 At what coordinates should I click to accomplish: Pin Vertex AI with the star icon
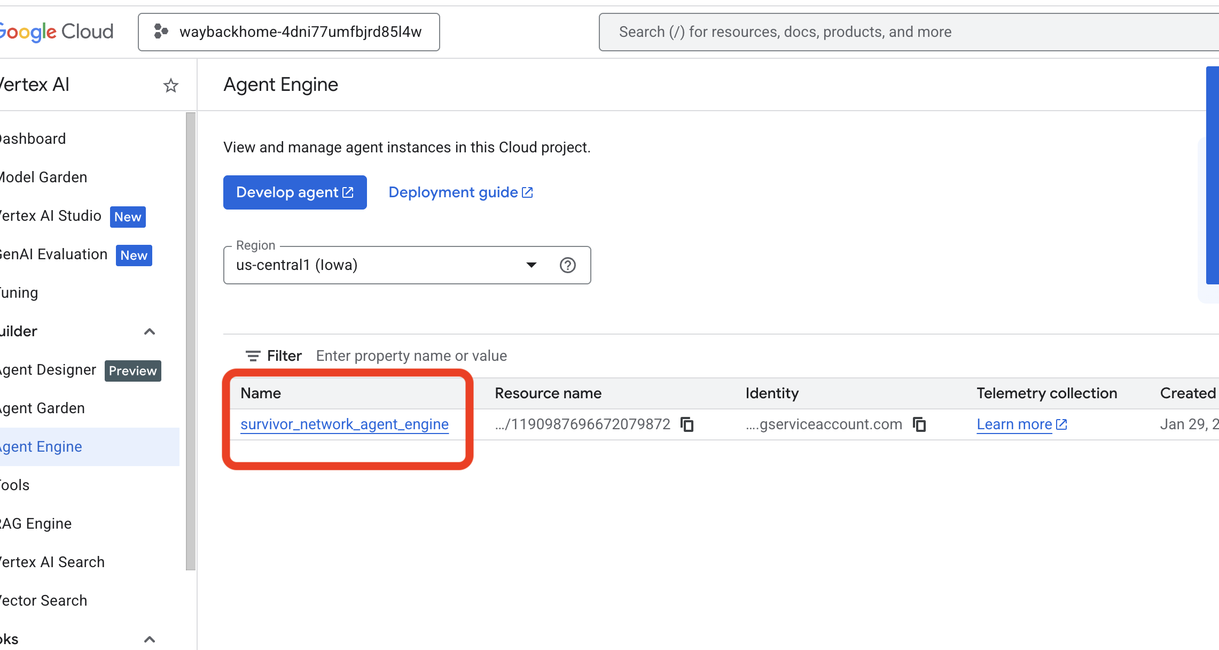coord(170,86)
